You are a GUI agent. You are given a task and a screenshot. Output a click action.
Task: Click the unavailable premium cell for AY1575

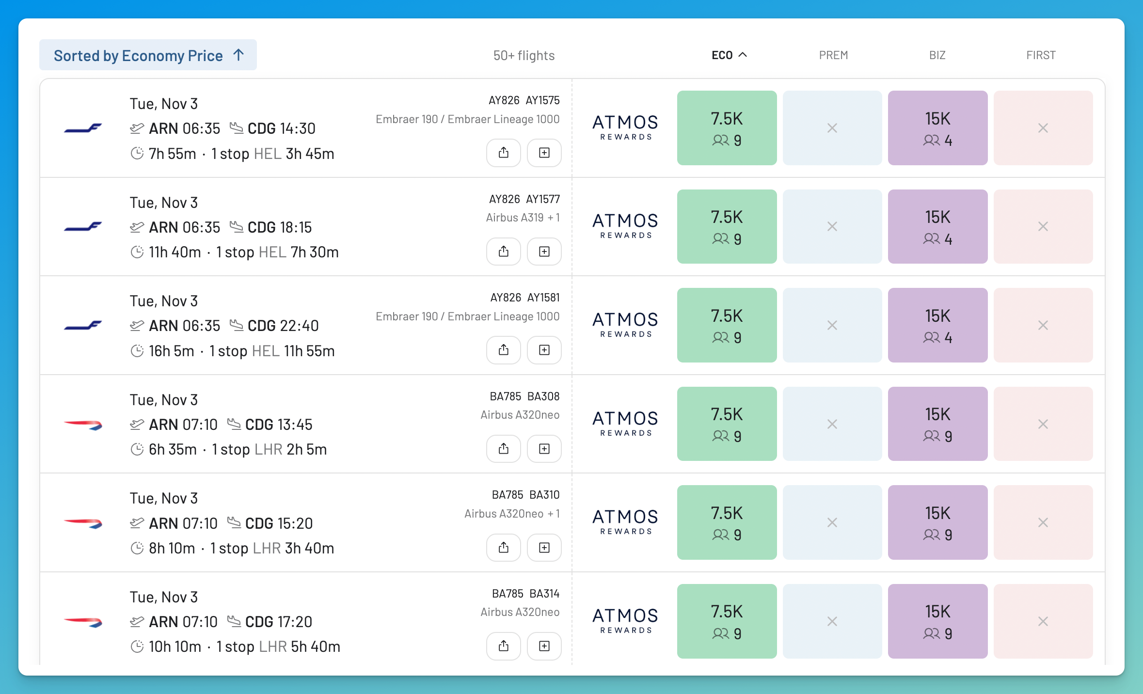832,128
